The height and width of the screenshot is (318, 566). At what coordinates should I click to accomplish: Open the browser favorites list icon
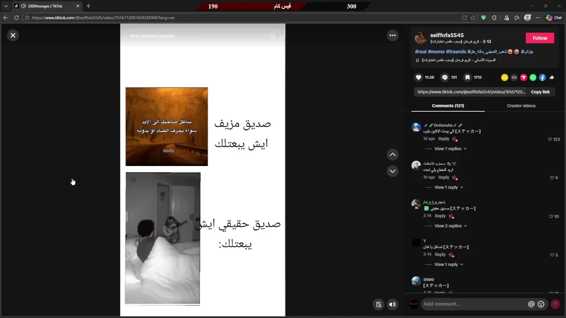tap(516, 18)
